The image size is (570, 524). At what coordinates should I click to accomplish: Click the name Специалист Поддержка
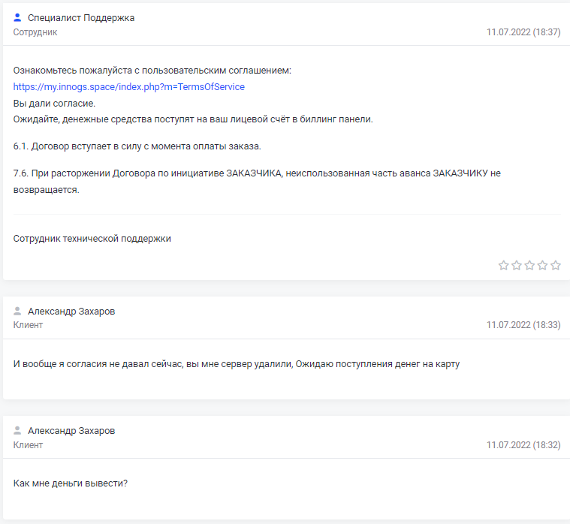pyautogui.click(x=81, y=17)
